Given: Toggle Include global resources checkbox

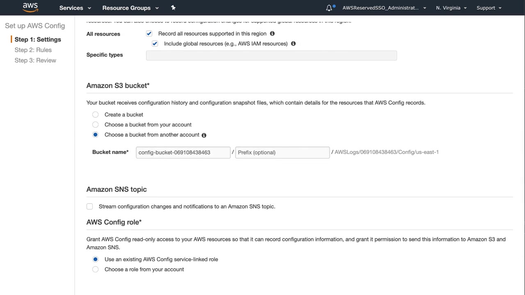Looking at the screenshot, I should pyautogui.click(x=155, y=43).
